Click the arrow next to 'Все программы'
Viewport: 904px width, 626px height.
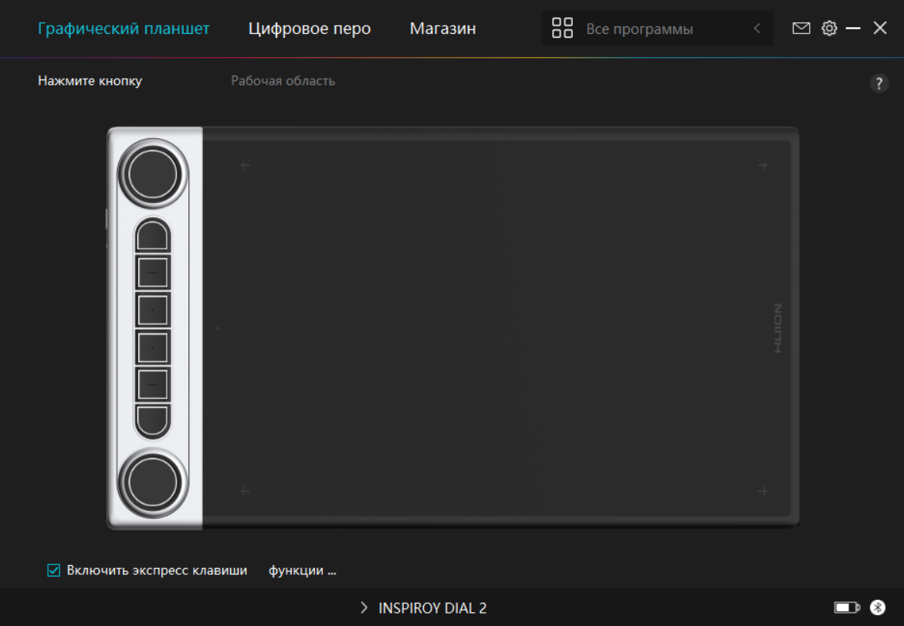pos(757,29)
